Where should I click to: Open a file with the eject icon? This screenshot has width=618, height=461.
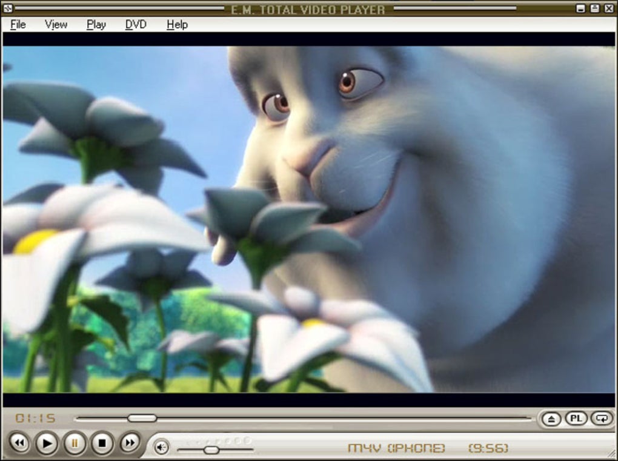(551, 419)
